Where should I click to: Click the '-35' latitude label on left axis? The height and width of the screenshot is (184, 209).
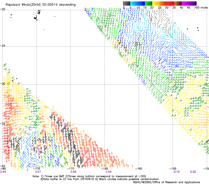pyautogui.click(x=3, y=123)
